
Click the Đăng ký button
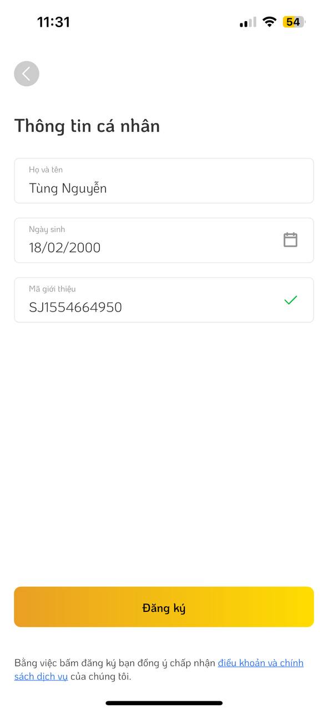[164, 607]
